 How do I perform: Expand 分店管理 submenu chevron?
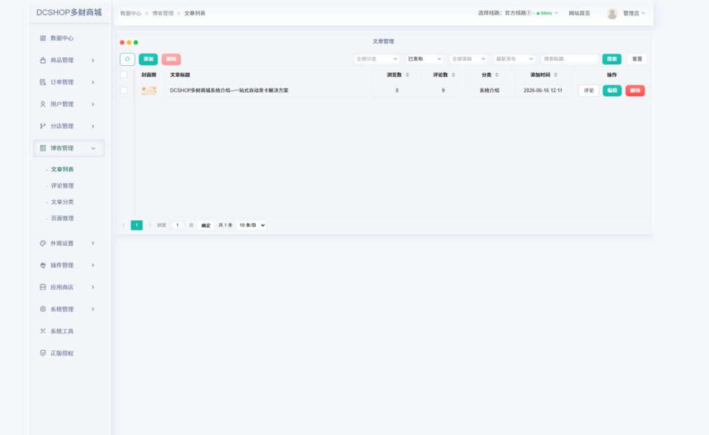coord(93,126)
